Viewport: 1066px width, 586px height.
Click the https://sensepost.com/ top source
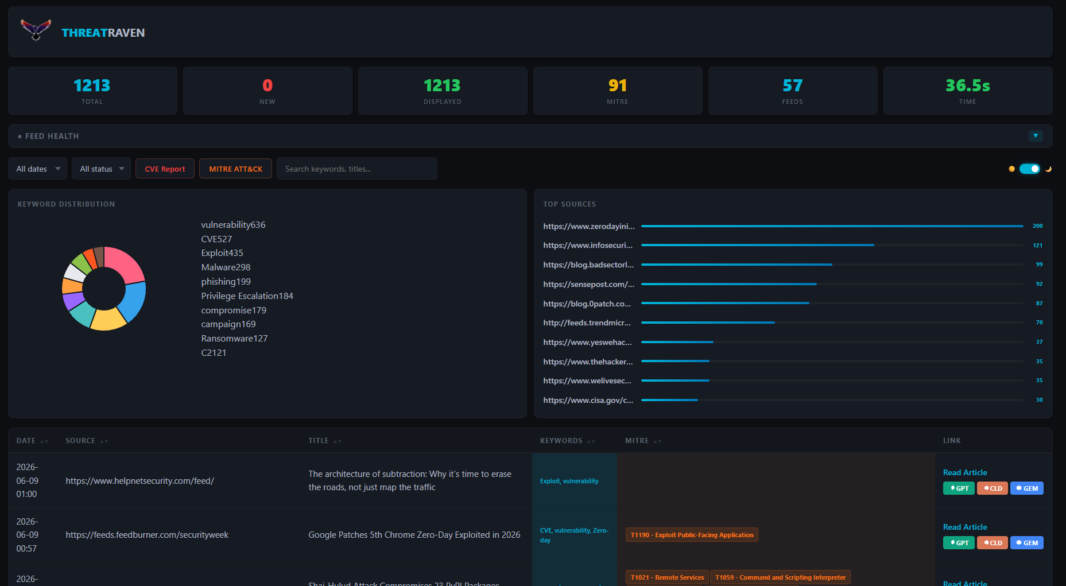point(589,284)
